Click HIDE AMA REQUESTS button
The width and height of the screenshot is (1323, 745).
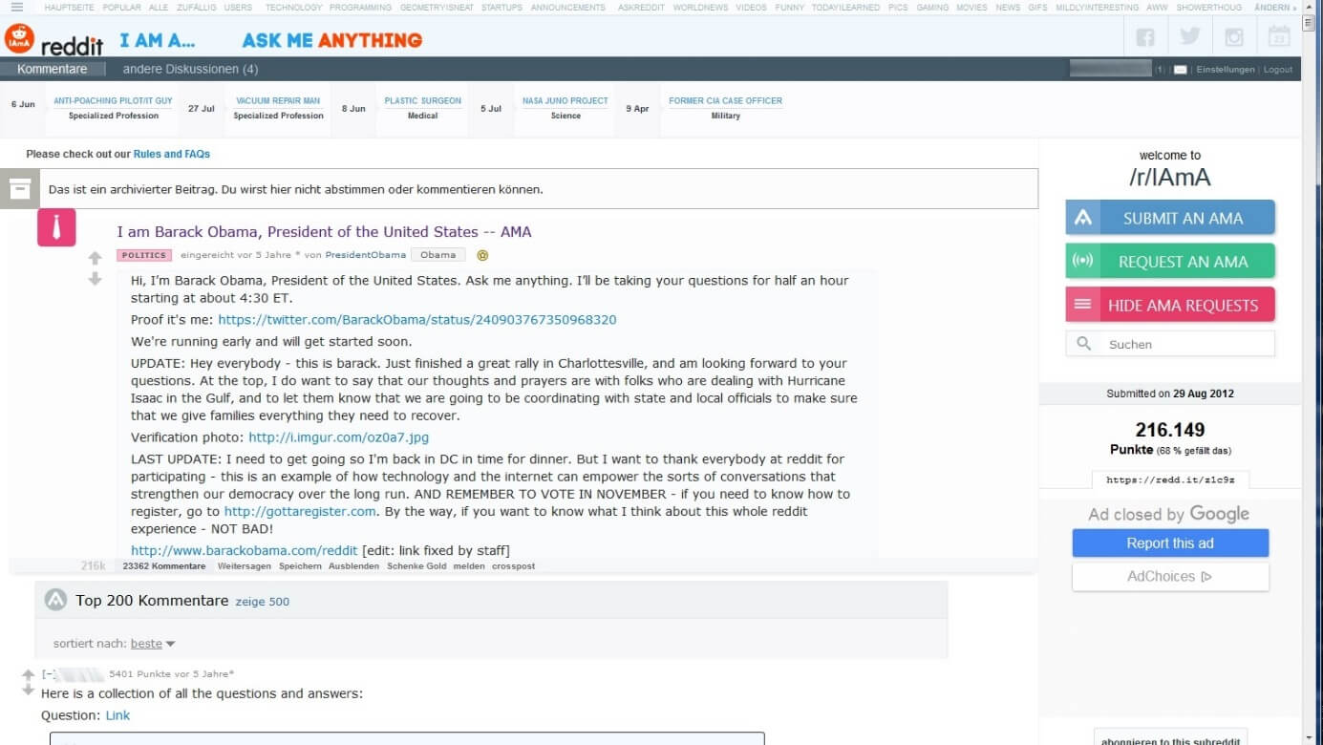(x=1170, y=306)
